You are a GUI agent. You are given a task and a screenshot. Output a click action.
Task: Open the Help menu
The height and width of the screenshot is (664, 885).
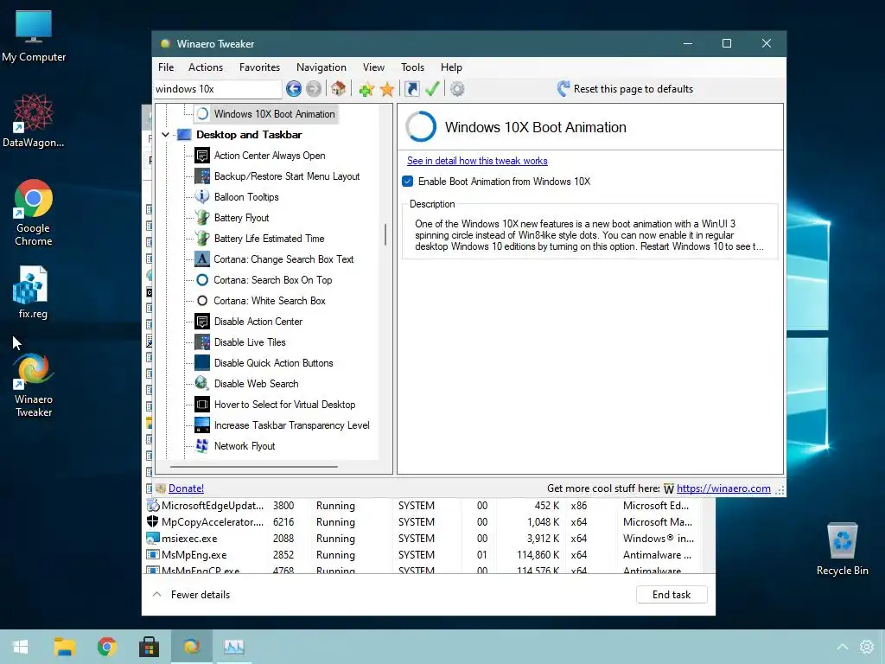451,67
